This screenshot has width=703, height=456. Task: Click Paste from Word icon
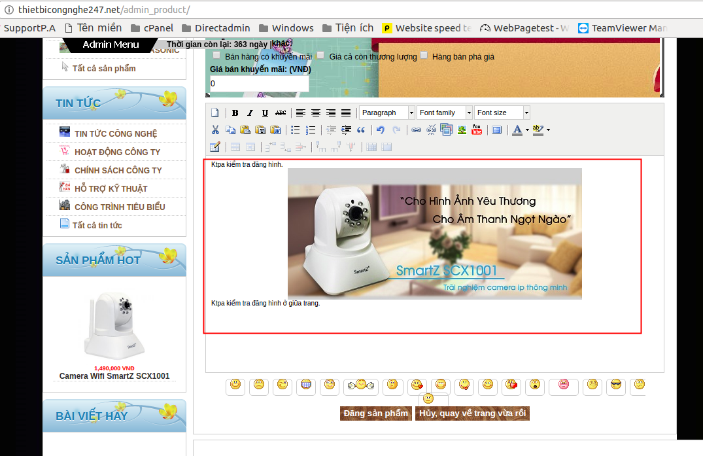[x=276, y=130]
